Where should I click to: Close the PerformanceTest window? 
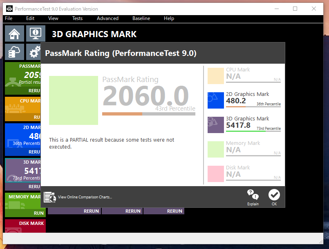pyautogui.click(x=314, y=9)
